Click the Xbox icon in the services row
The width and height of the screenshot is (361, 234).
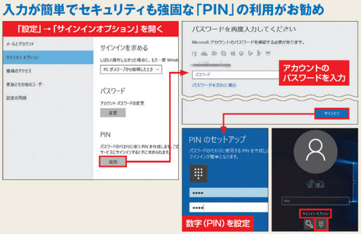(x=241, y=53)
